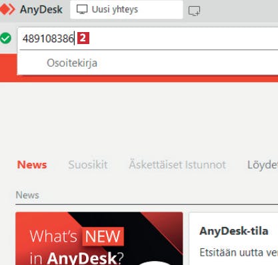Click the remote address field containing 489108386
The image size is (278, 265).
(147, 39)
